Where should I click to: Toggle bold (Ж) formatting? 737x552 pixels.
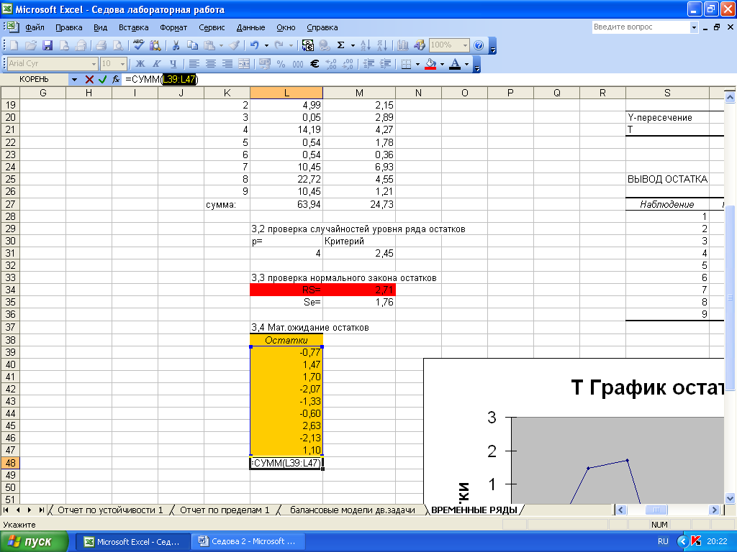(140, 64)
